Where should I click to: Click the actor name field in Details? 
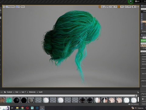click(x=144, y=38)
